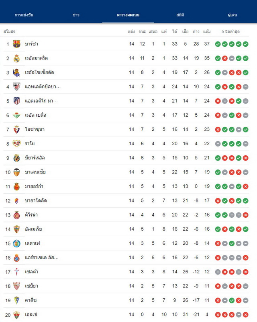Click the Elche crest in row 20
The image size is (257, 322).
[16, 315]
